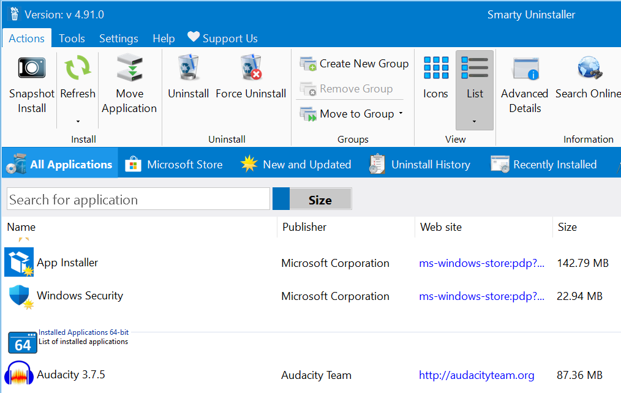Trigger Force Uninstall
The height and width of the screenshot is (393, 621).
(251, 80)
